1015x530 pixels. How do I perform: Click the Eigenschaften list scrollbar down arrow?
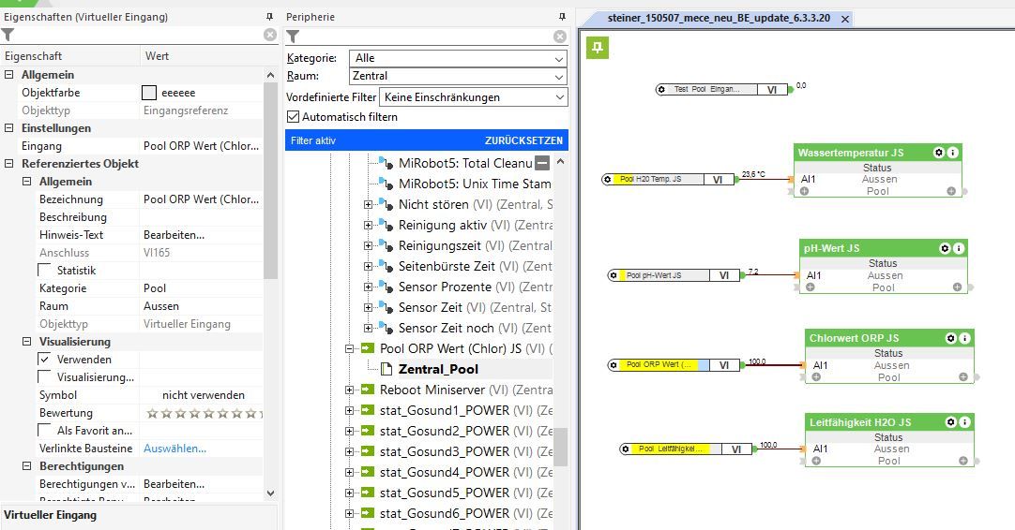tap(270, 493)
